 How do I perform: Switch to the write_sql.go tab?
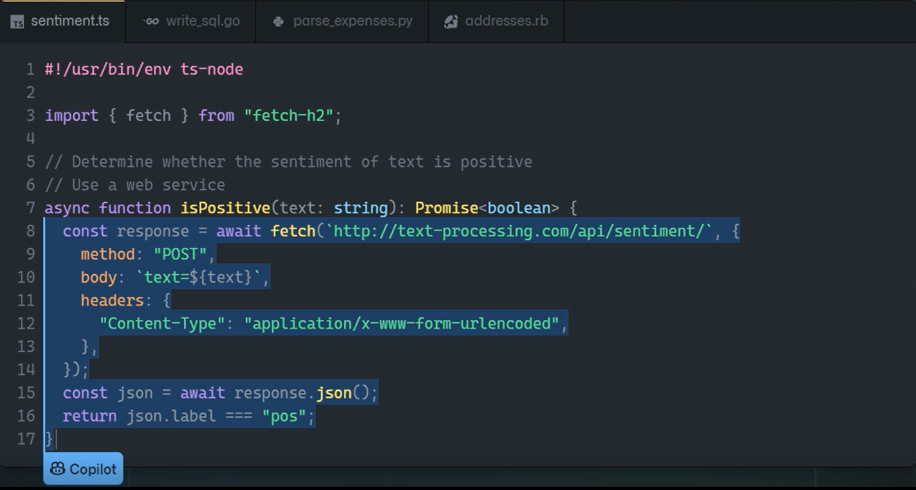pyautogui.click(x=202, y=21)
